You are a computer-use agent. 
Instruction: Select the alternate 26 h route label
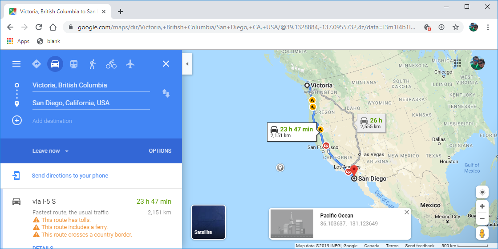[x=371, y=123]
